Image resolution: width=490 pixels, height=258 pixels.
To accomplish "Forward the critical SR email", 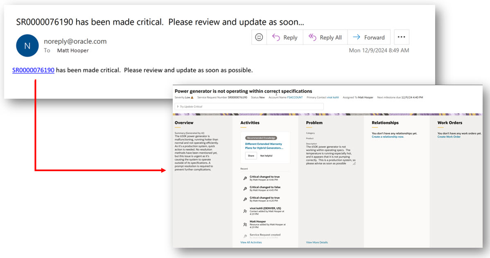I will pos(369,37).
